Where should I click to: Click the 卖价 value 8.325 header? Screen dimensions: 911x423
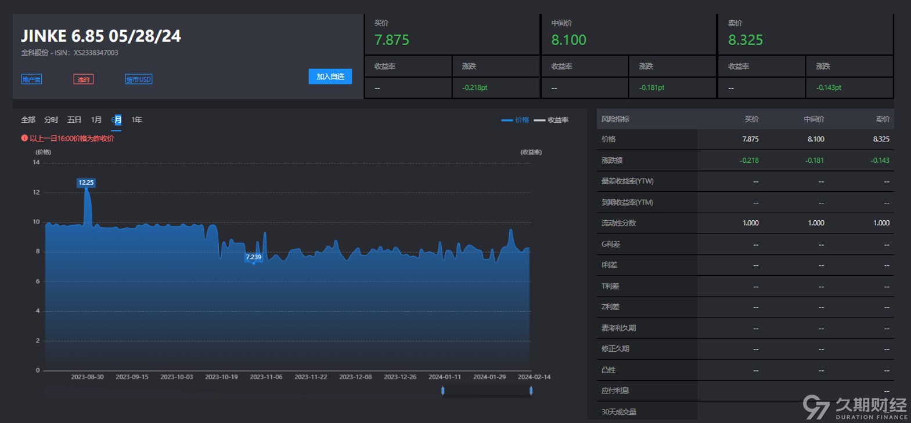click(746, 40)
